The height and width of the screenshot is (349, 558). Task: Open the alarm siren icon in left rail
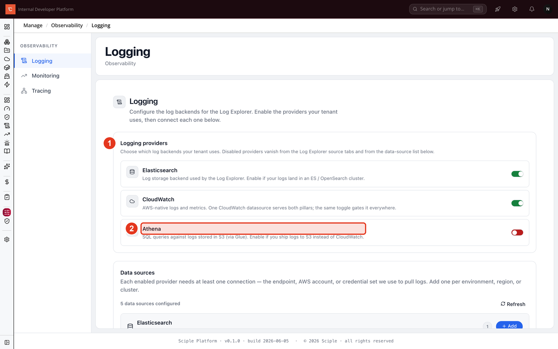[x=7, y=143]
